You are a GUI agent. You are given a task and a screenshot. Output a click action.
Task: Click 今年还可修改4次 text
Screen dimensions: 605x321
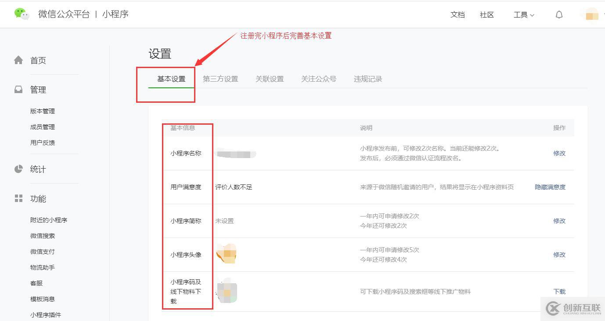[x=383, y=260]
